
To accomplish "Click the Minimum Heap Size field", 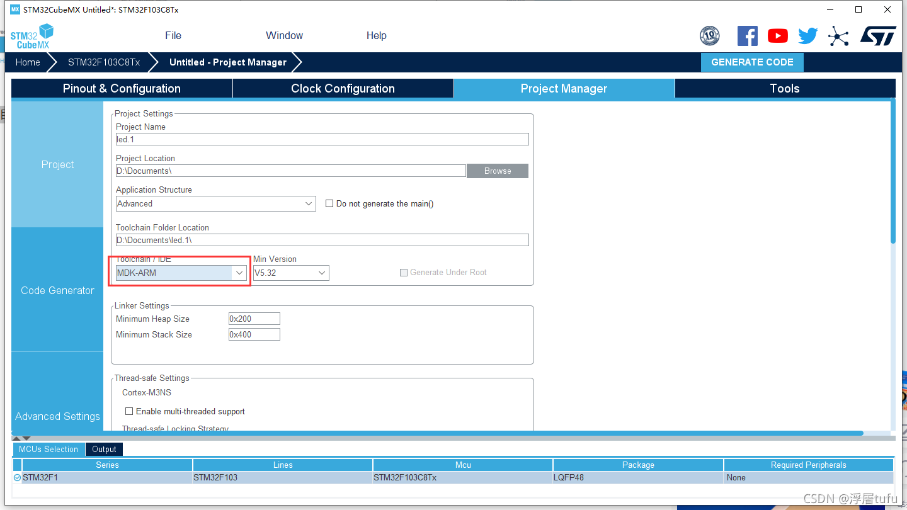I will (254, 319).
